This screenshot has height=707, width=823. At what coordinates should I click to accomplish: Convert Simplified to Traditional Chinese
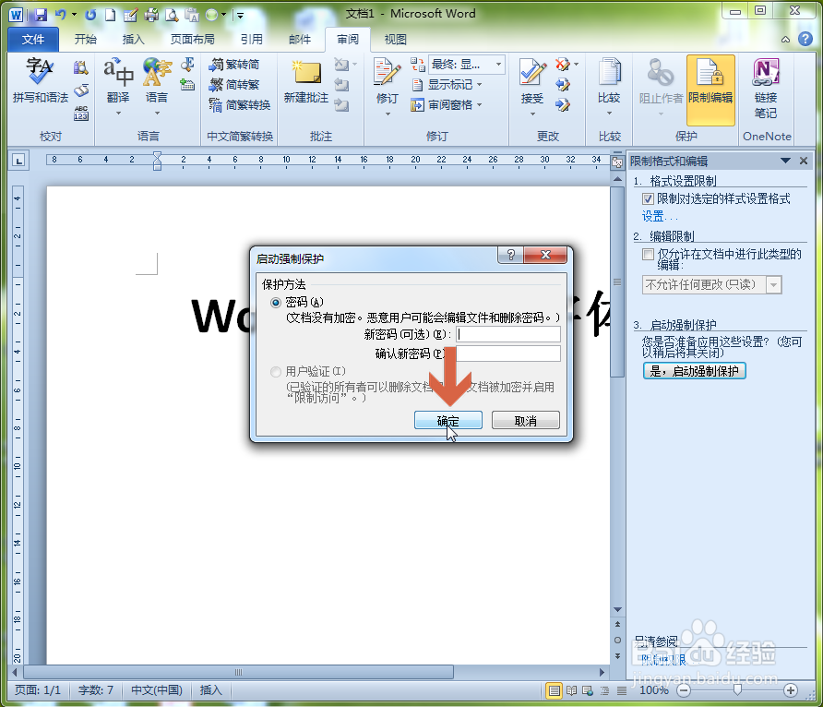point(234,85)
